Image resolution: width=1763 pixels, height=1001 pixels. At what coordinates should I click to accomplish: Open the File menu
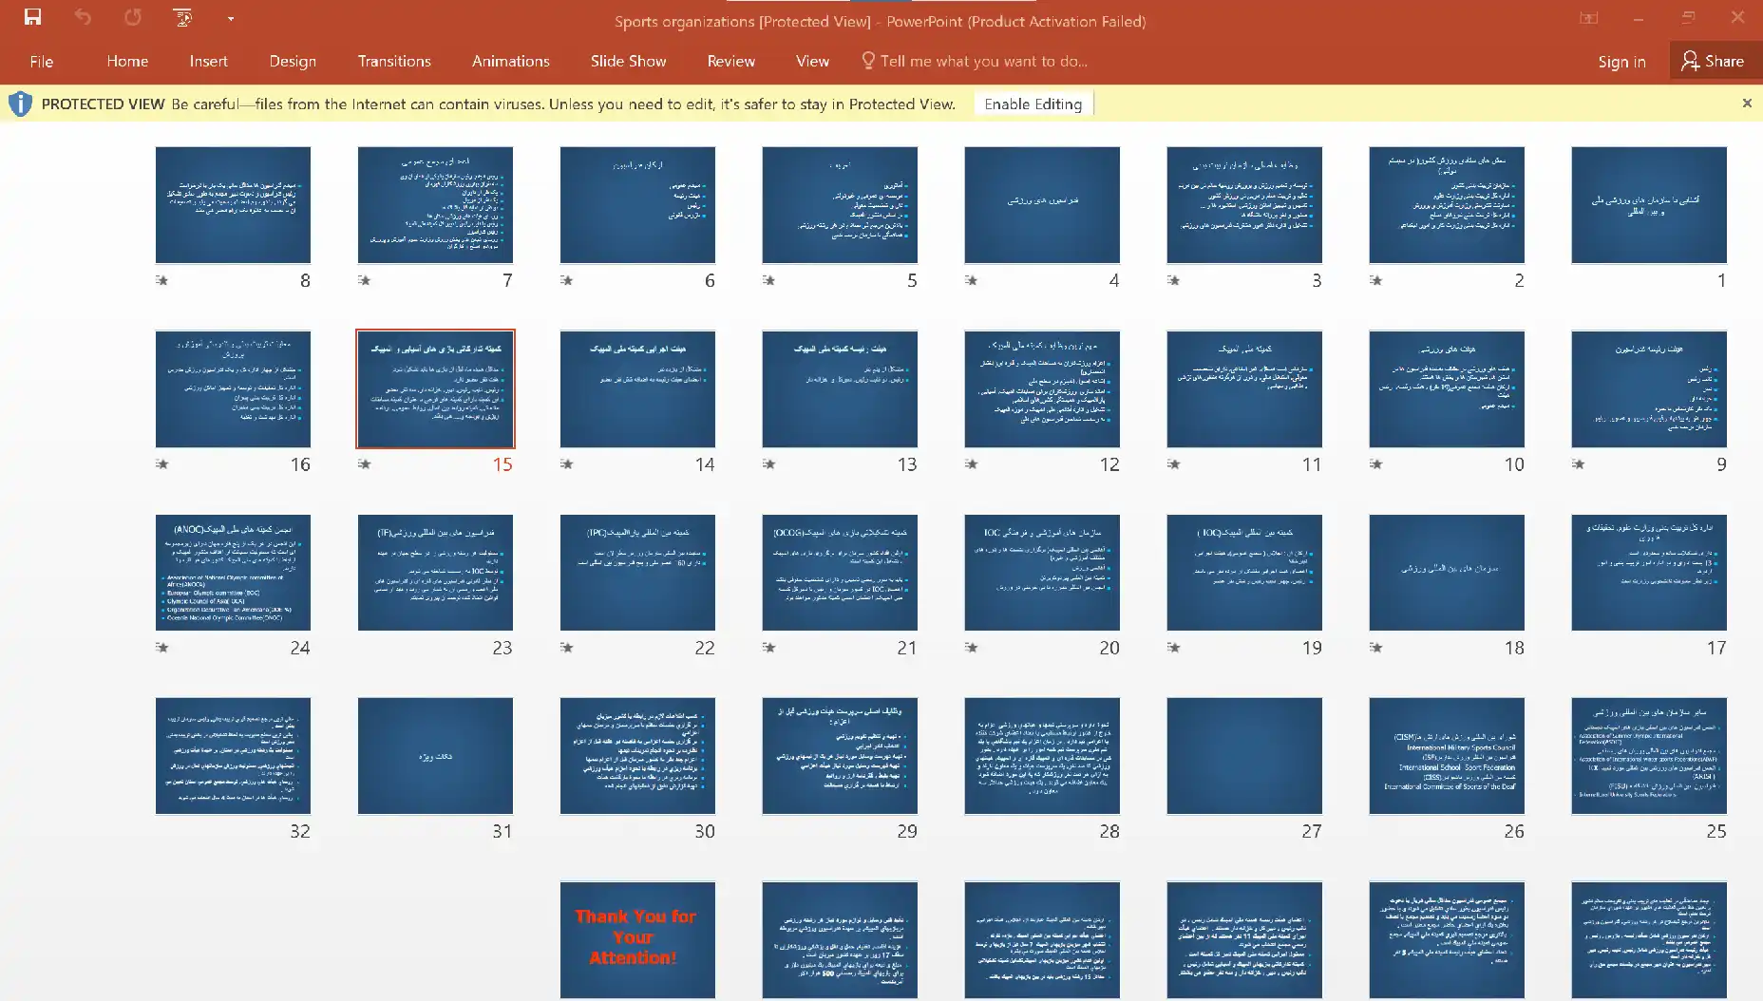[x=41, y=61]
